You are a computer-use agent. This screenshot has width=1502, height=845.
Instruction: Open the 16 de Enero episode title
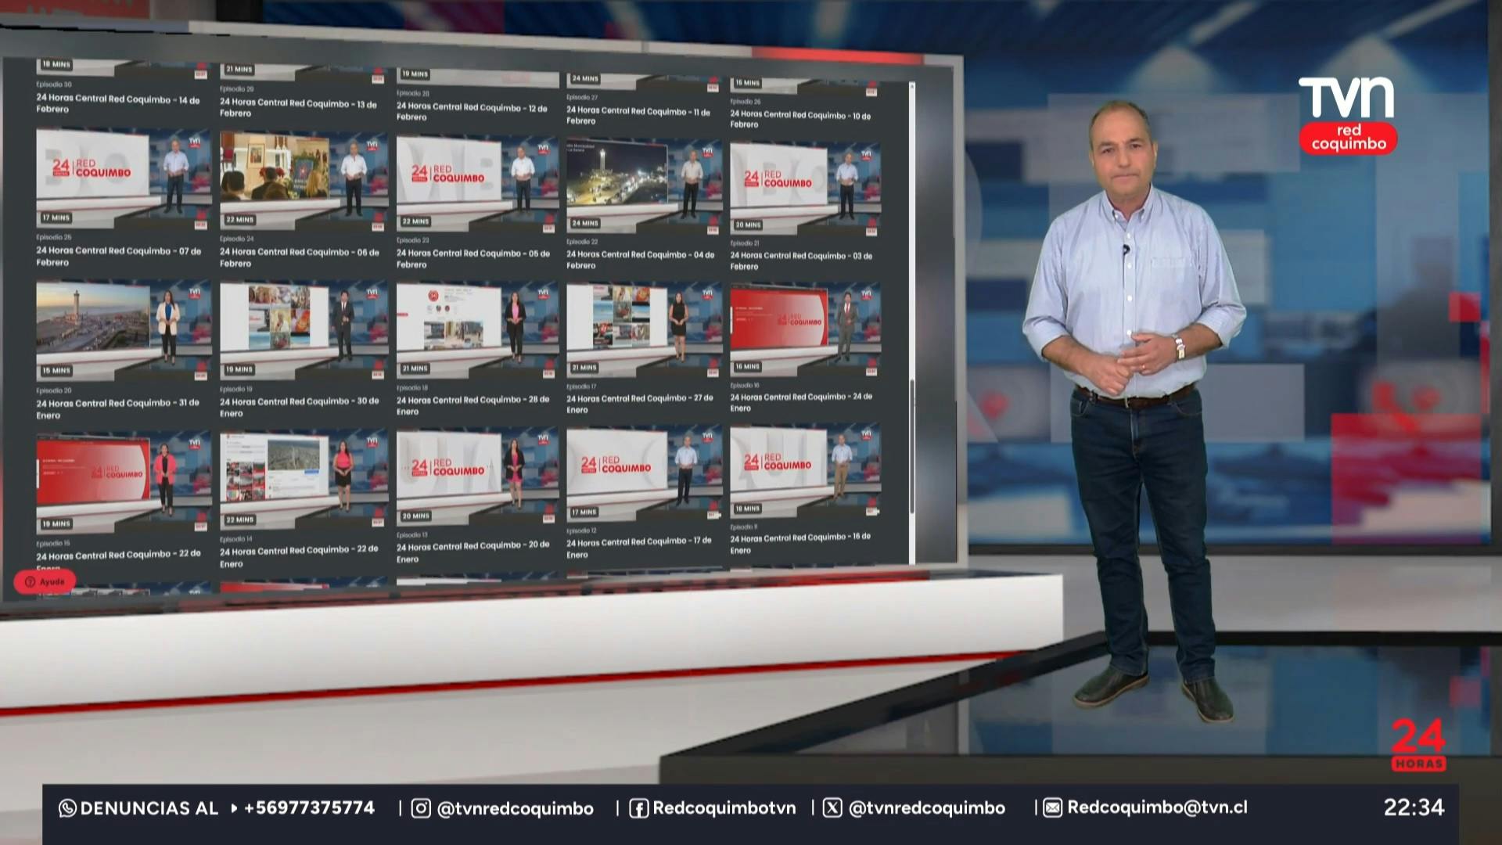click(800, 543)
